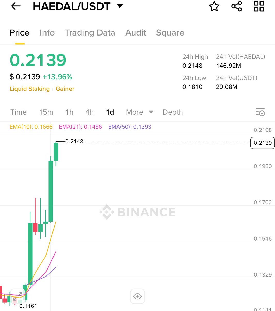
Task: Open the Trading Data tab
Action: [90, 33]
